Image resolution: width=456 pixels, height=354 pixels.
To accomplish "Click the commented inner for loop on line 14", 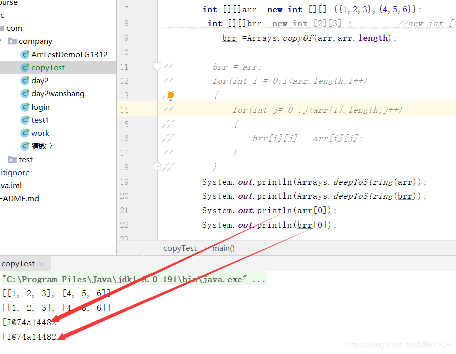I will (x=317, y=110).
